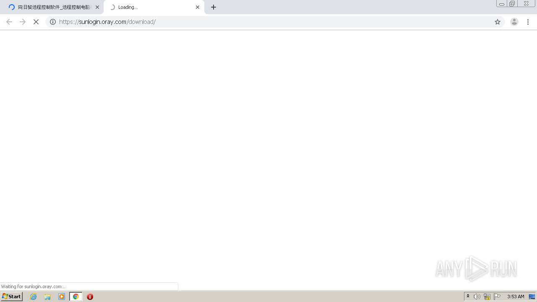The width and height of the screenshot is (537, 302).
Task: Open the Chrome profile avatar
Action: pos(514,22)
